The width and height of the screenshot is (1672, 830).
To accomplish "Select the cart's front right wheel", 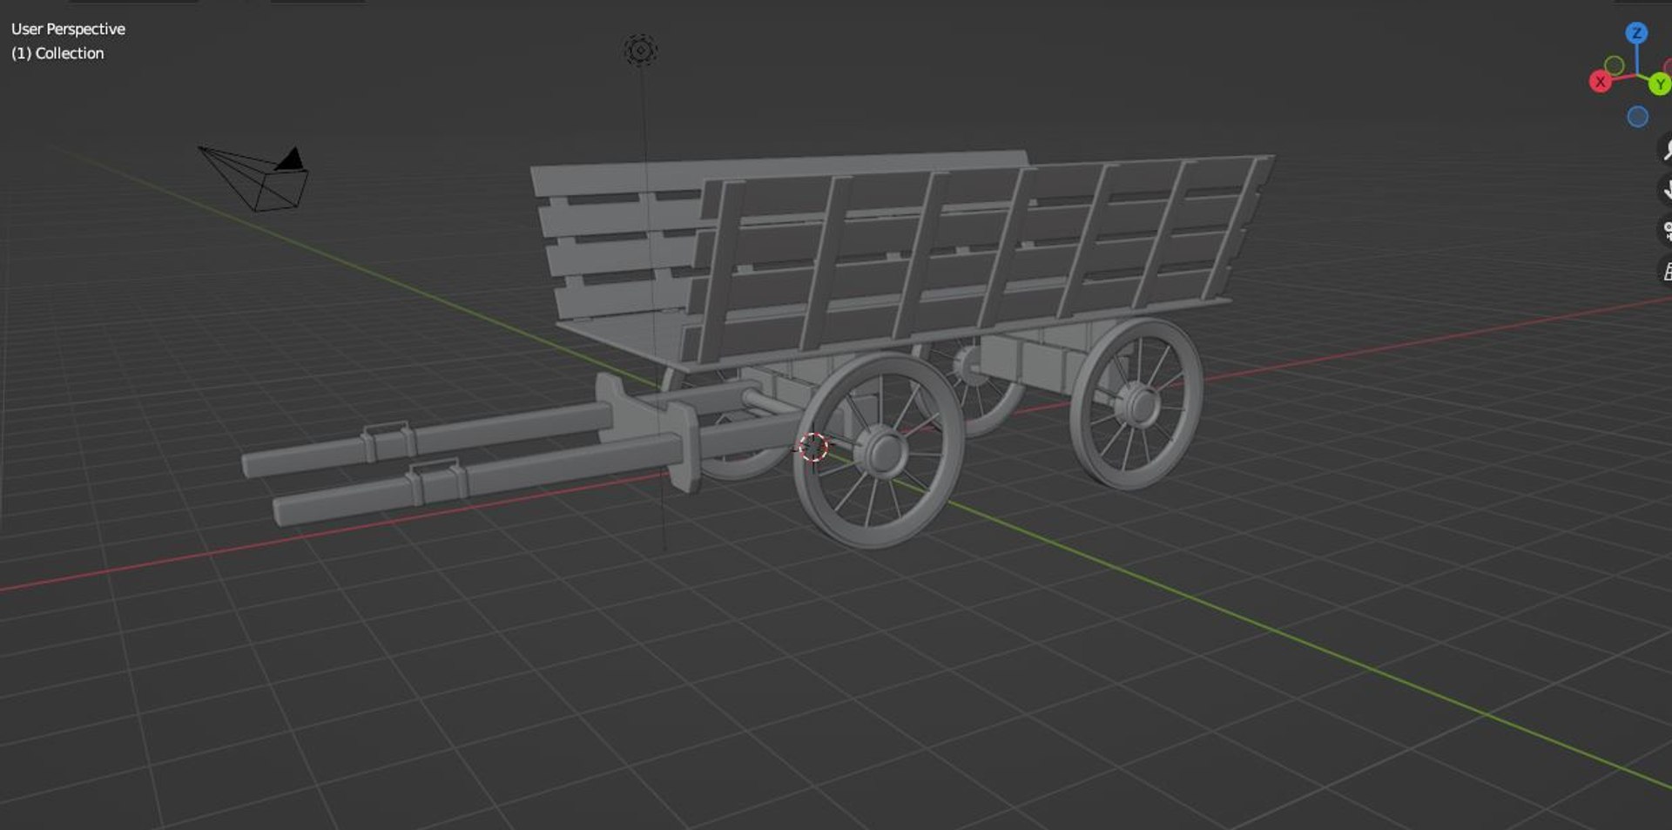I will 879,450.
